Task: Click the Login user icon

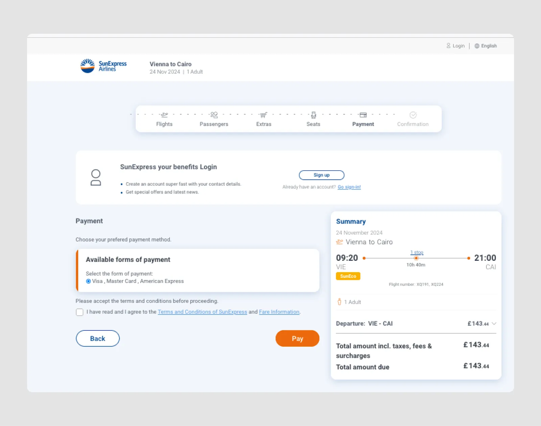Action: 448,46
